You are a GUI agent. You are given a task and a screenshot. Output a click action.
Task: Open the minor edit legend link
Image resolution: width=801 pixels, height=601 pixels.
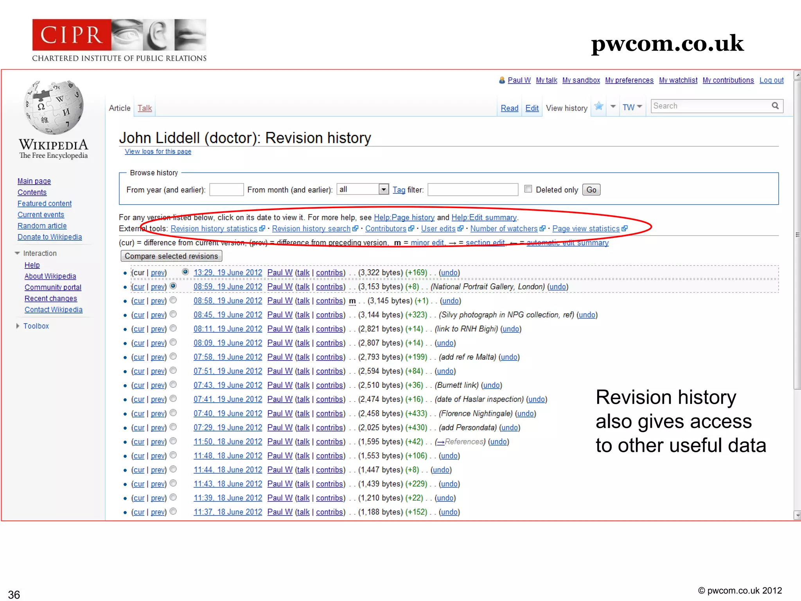click(x=427, y=243)
